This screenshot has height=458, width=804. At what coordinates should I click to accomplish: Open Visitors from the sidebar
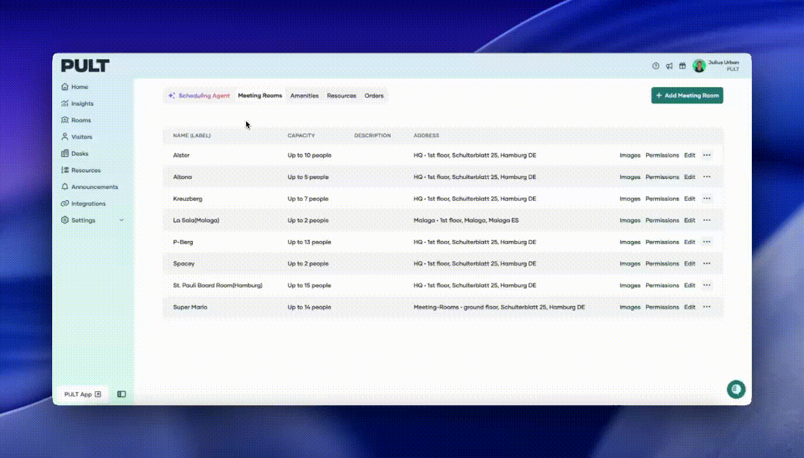click(x=81, y=137)
